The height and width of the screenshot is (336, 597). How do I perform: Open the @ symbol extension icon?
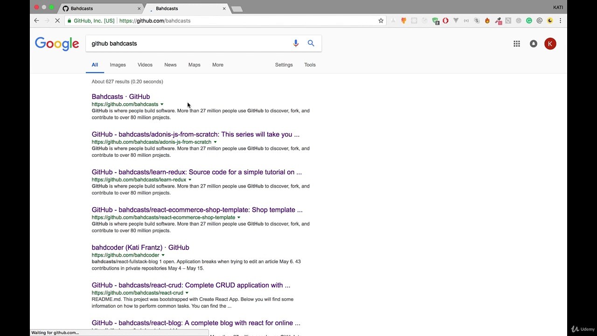tap(540, 21)
